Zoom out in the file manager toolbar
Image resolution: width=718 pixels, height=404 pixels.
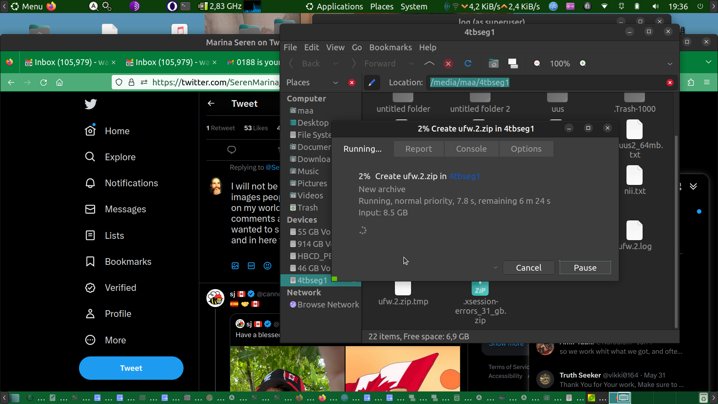(x=537, y=64)
